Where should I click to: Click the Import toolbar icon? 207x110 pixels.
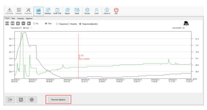click(x=67, y=11)
